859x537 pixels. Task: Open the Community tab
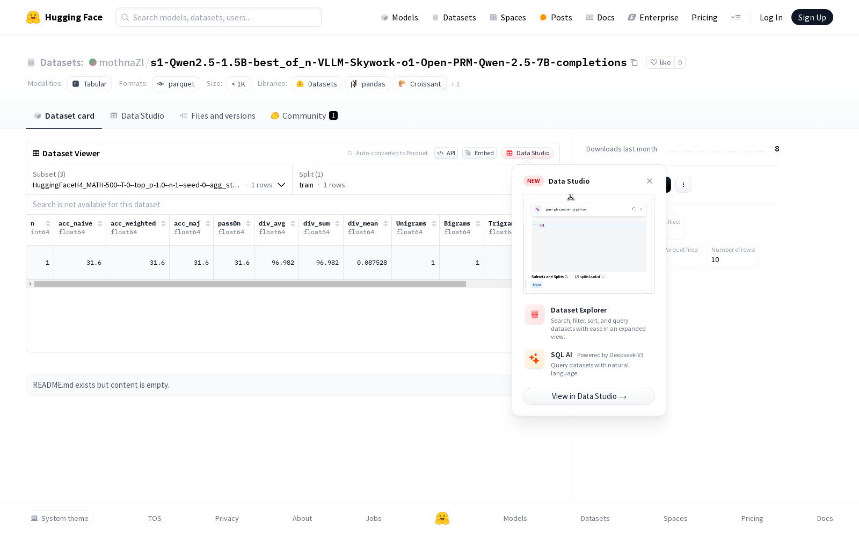[x=304, y=116]
